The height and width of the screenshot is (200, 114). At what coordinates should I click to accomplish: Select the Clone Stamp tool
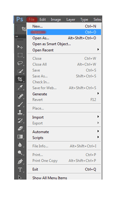(x=20, y=112)
